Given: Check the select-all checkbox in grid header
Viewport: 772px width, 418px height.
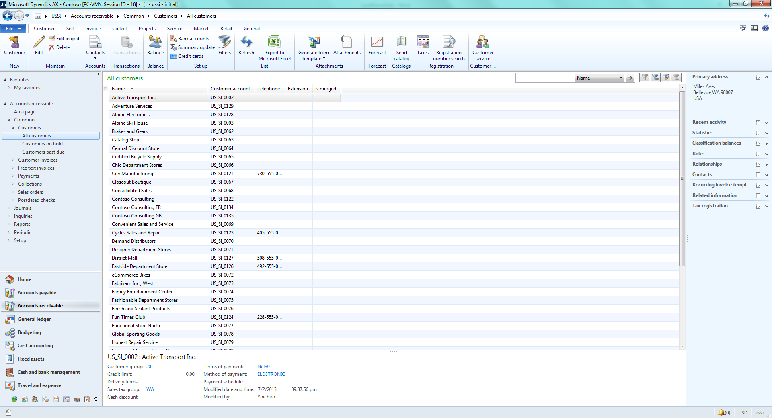Looking at the screenshot, I should pyautogui.click(x=106, y=89).
